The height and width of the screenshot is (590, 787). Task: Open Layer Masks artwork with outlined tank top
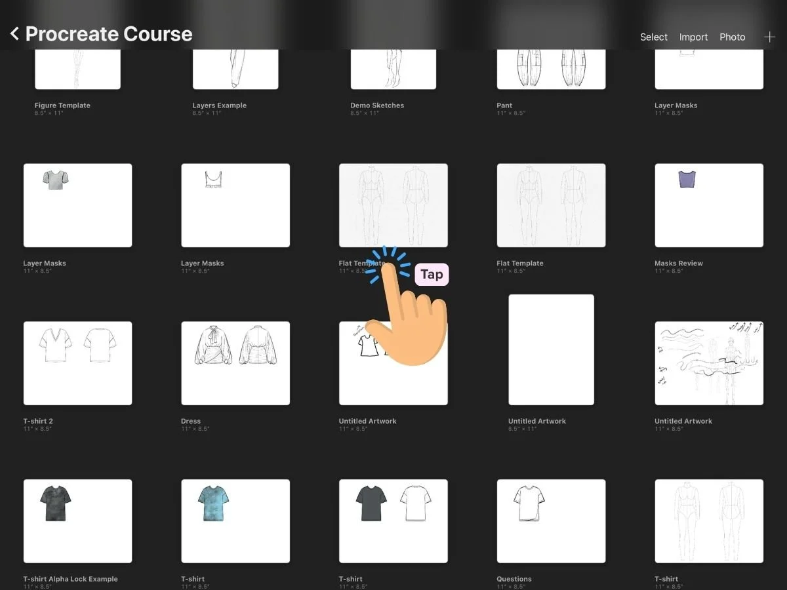click(235, 205)
